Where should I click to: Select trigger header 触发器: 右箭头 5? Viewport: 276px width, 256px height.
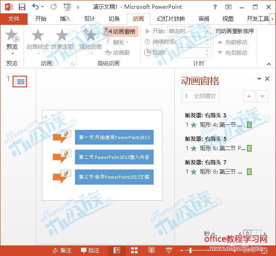[206, 139]
